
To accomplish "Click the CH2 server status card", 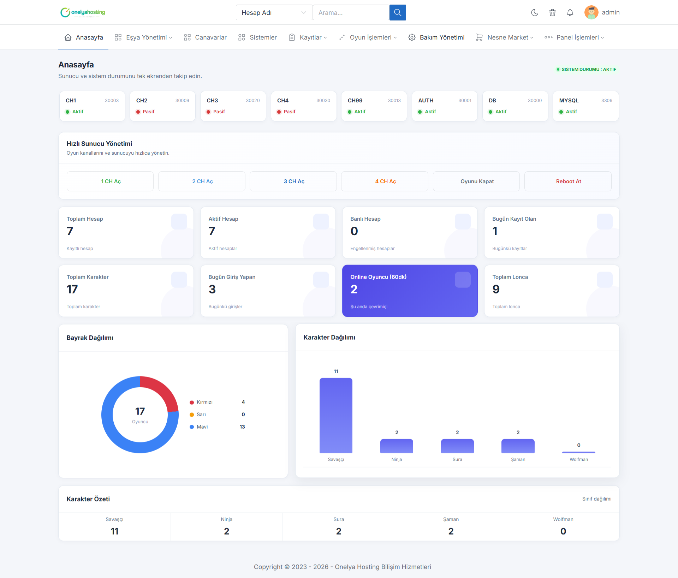I will pos(162,106).
